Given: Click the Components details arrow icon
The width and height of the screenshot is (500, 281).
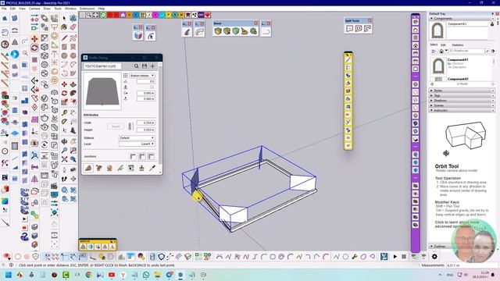Looking at the screenshot, I should click(x=493, y=51).
